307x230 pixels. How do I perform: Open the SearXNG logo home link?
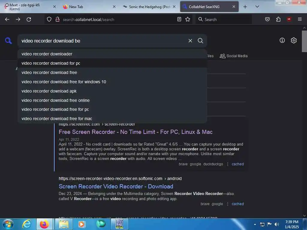tap(8, 41)
